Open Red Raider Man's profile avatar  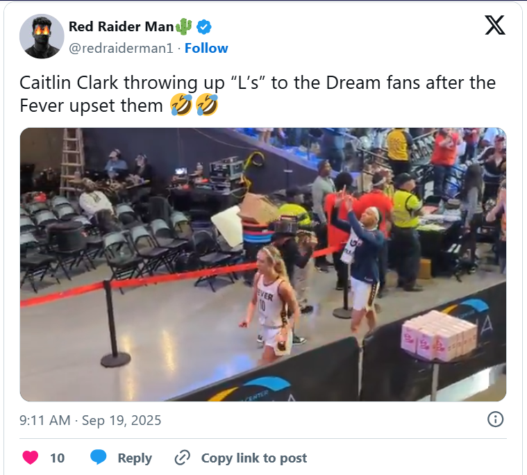(42, 36)
